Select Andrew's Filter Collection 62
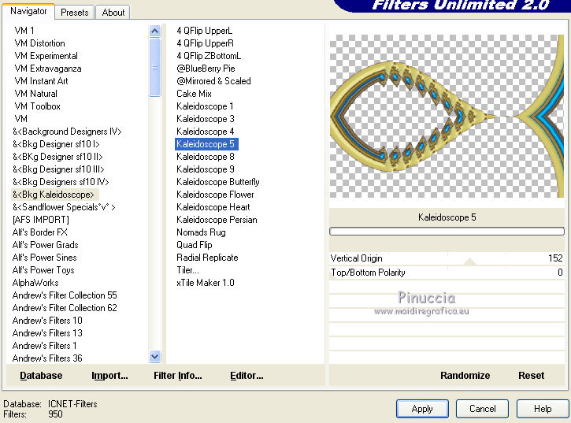The height and width of the screenshot is (423, 571). pos(65,308)
